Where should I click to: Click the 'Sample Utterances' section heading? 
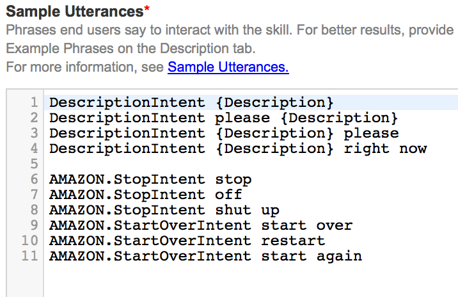74,12
